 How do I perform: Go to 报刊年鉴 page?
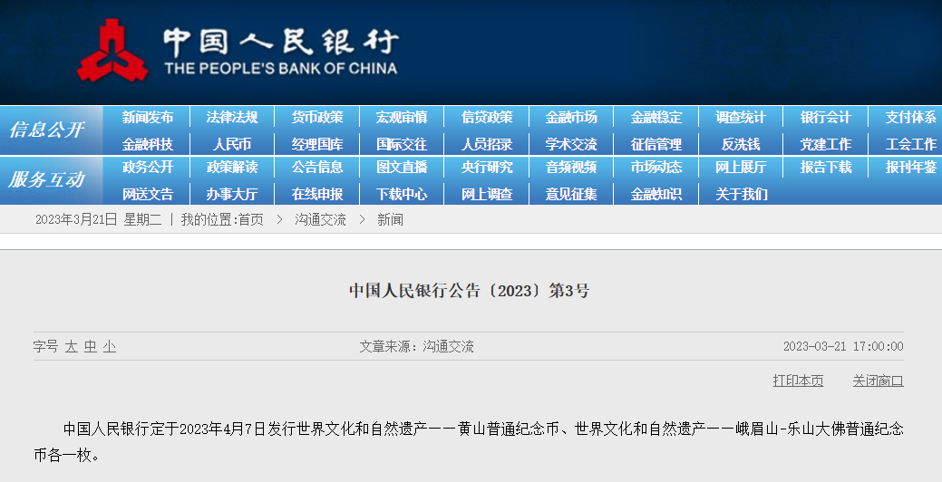[911, 167]
